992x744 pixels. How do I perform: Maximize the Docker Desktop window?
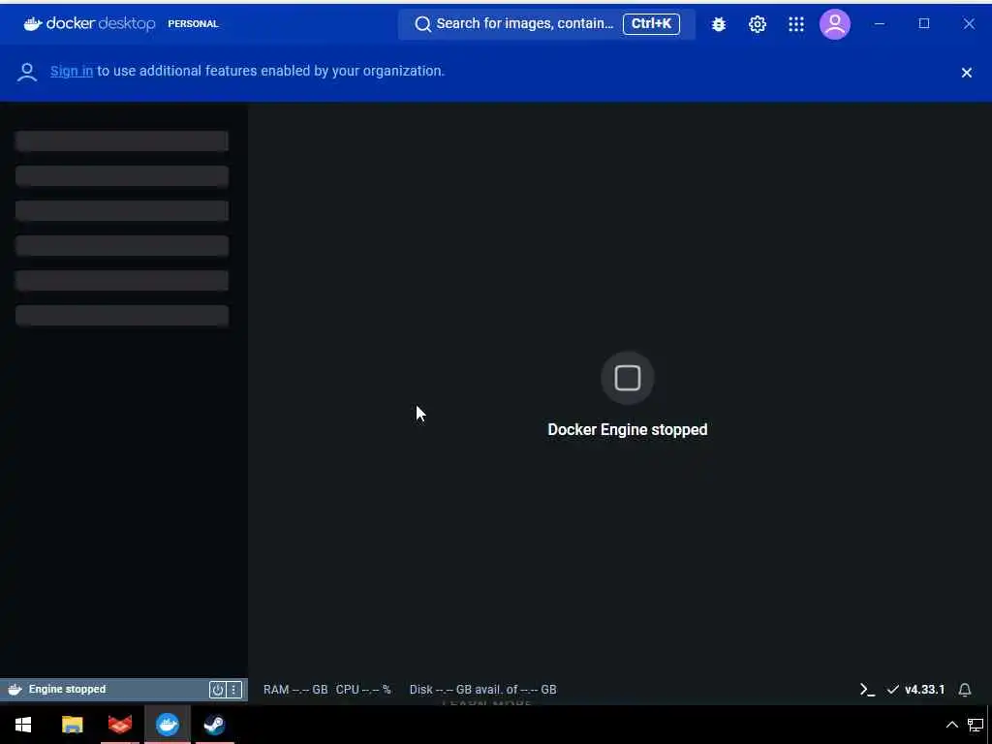pyautogui.click(x=924, y=24)
